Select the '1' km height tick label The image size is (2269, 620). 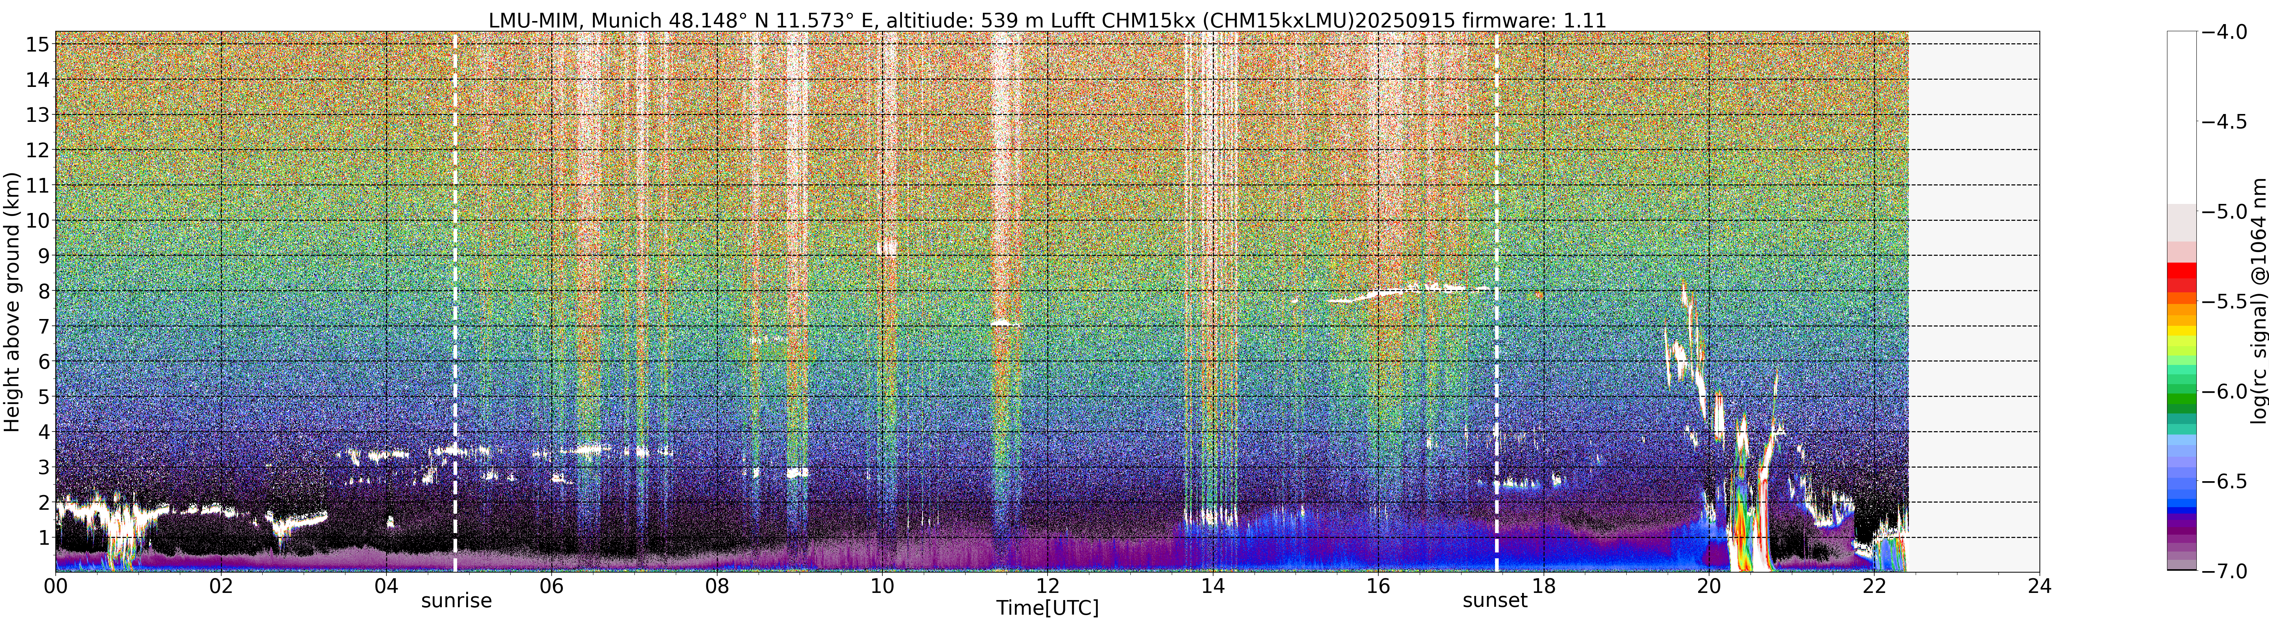(x=43, y=537)
